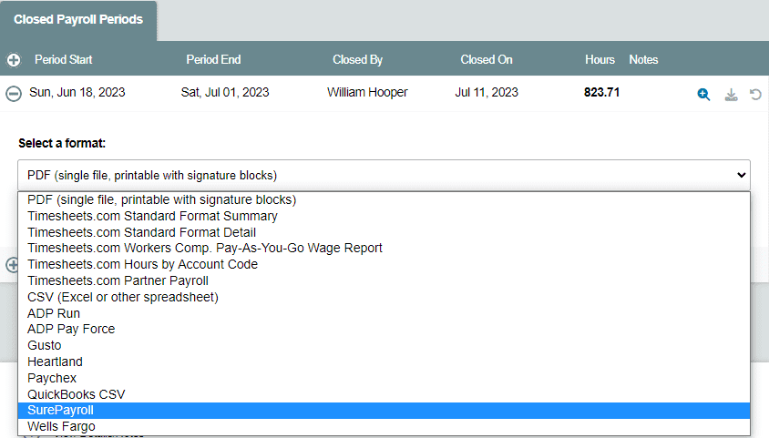Screen dimensions: 769x438
Task: Select ADP Pay Force format
Action: tap(384, 329)
